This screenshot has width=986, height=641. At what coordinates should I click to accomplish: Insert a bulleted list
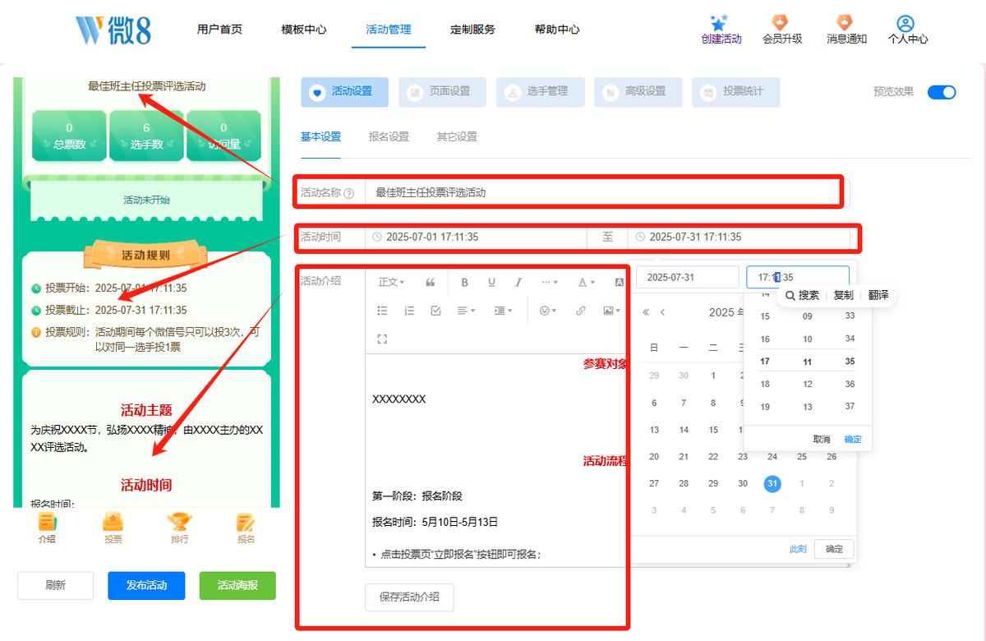click(382, 311)
